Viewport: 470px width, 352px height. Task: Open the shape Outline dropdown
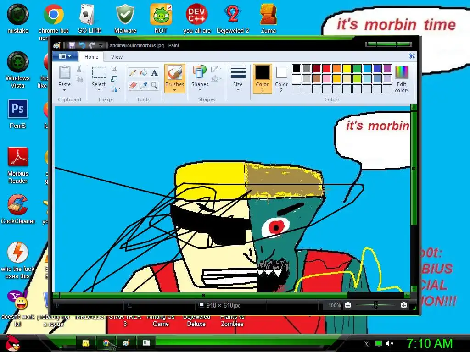coord(216,69)
